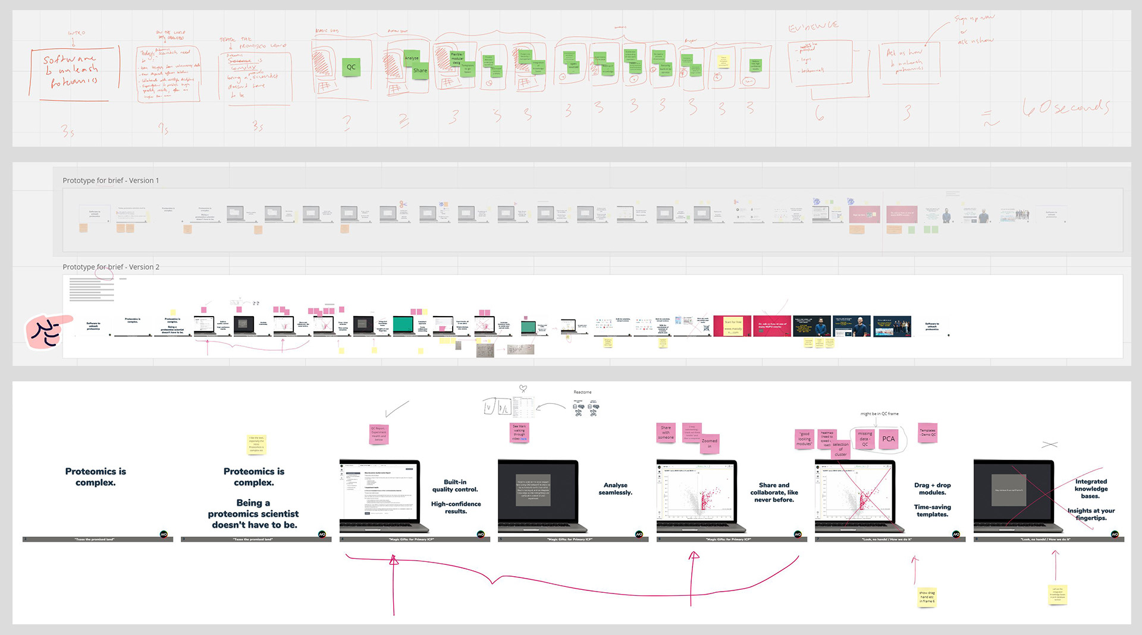Select 'Share and collaborate, like never before.' text
The height and width of the screenshot is (635, 1142).
774,492
